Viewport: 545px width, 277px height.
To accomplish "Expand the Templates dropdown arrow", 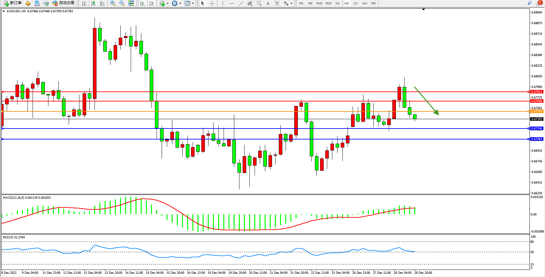I will [193, 4].
